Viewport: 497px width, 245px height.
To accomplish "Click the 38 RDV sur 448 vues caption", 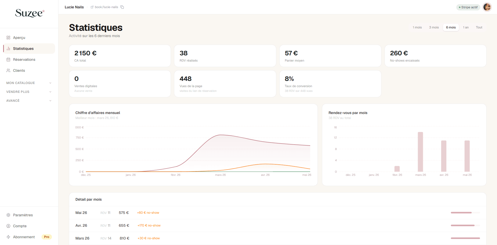I will pyautogui.click(x=298, y=91).
